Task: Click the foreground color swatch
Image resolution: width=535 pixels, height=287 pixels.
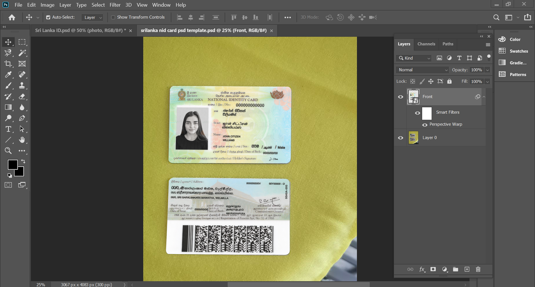Action: [13, 165]
